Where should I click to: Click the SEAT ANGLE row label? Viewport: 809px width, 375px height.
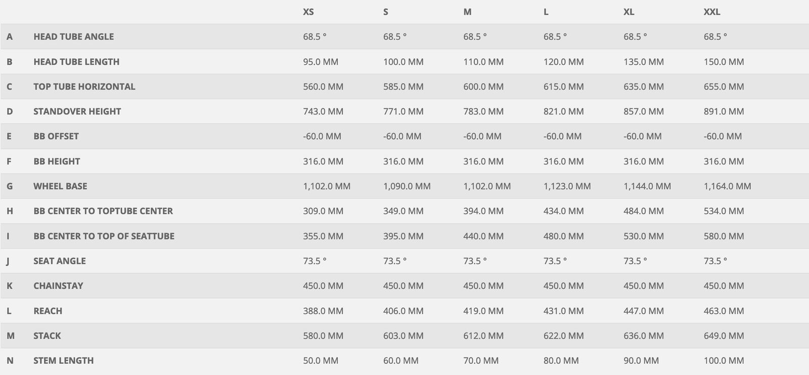59,261
